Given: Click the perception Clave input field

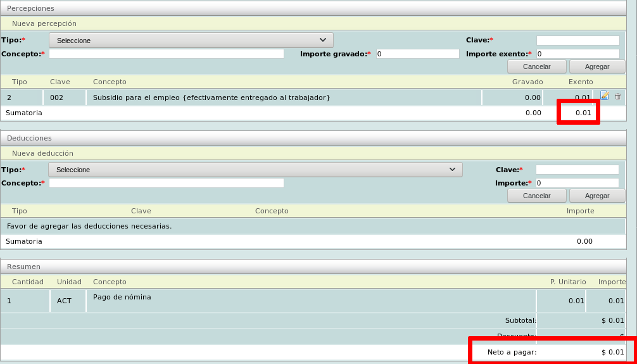Looking at the screenshot, I should point(577,41).
